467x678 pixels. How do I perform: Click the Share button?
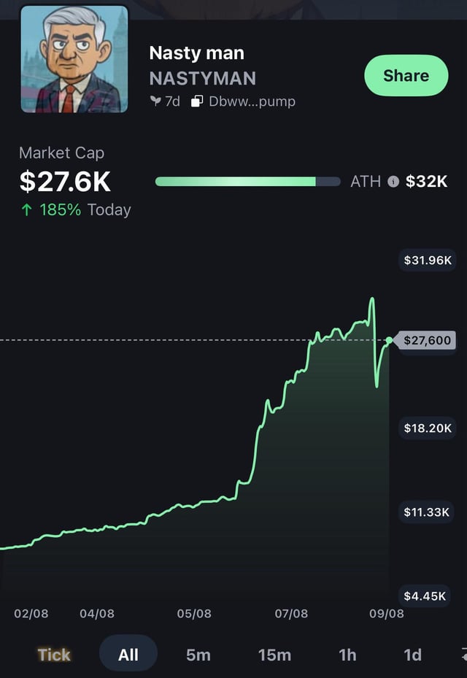(406, 75)
